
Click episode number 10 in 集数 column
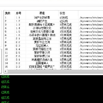(6, 49)
